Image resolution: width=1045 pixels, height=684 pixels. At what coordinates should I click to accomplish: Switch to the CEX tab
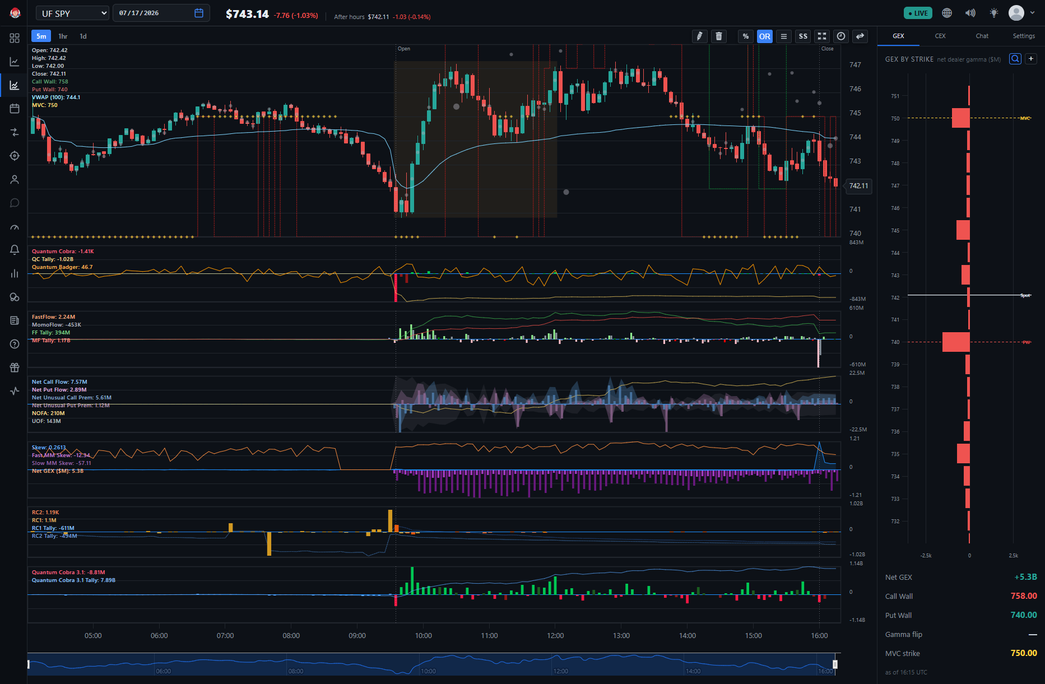[940, 36]
